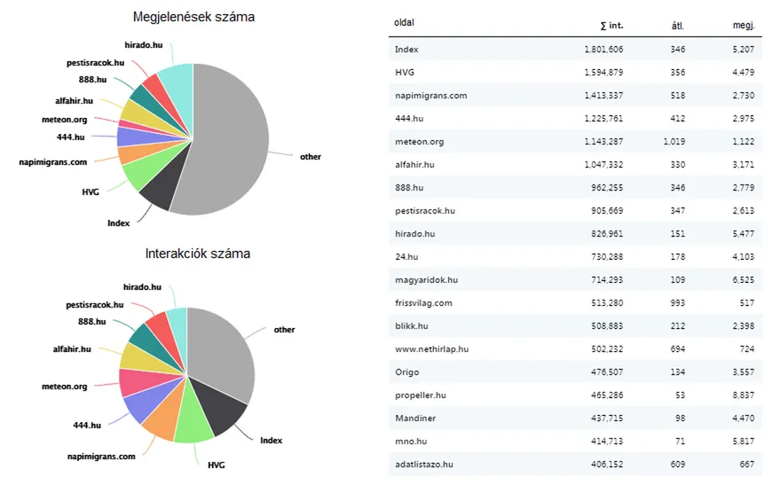Click the propeller.hu table row

click(421, 395)
